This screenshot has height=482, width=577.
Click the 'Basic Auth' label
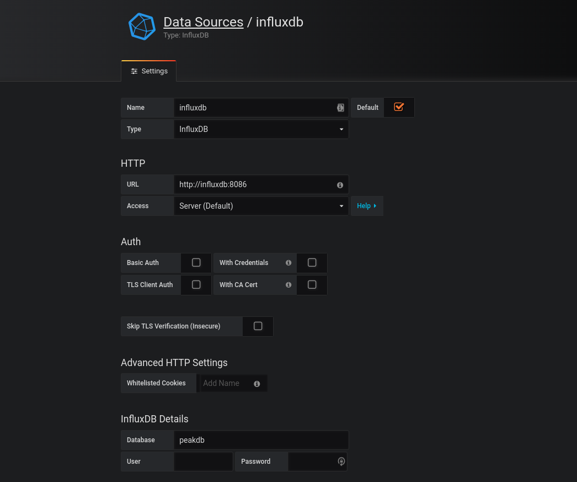coord(143,263)
